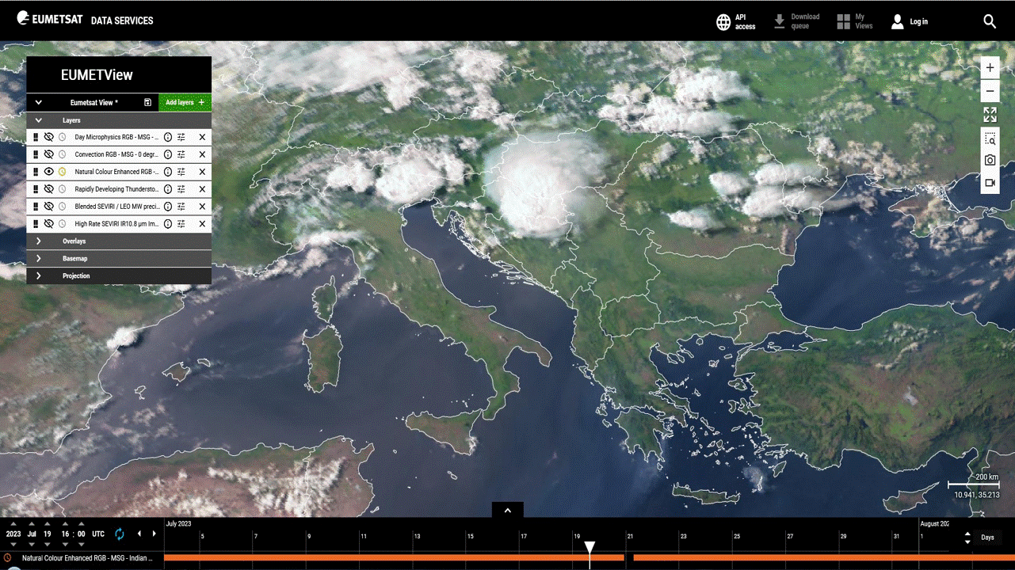The width and height of the screenshot is (1015, 570).
Task: Zoom out of the map
Action: point(990,91)
